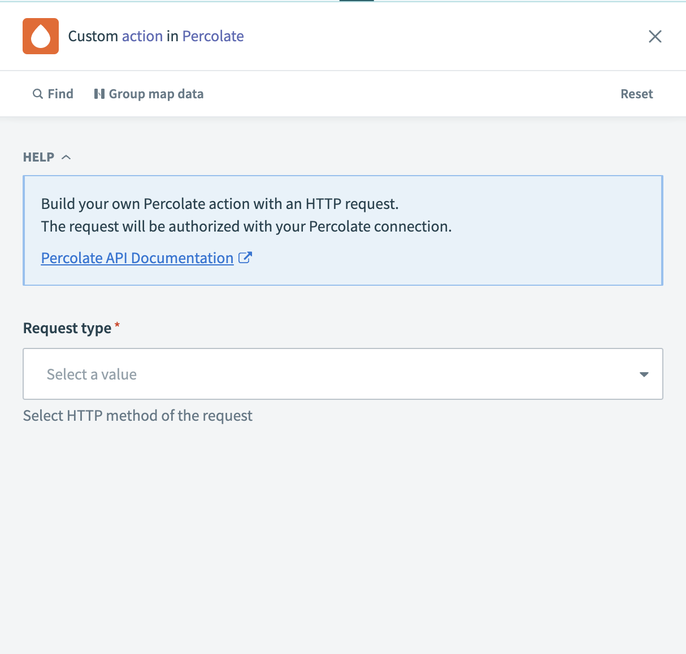Open the Percolate API Documentation link
Image resolution: width=686 pixels, height=654 pixels.
pyautogui.click(x=137, y=258)
